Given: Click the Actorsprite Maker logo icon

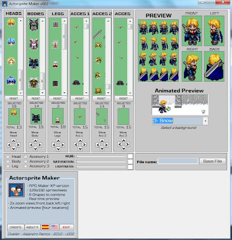Looking at the screenshot, I should pyautogui.click(x=16, y=190).
